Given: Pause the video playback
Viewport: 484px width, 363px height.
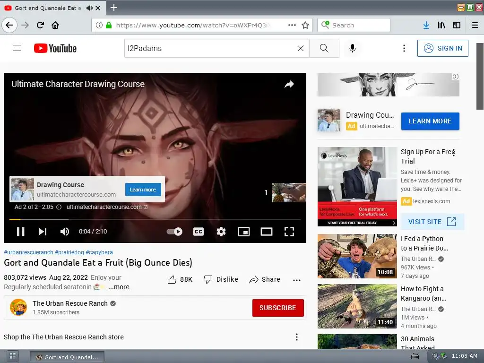Looking at the screenshot, I should point(21,232).
